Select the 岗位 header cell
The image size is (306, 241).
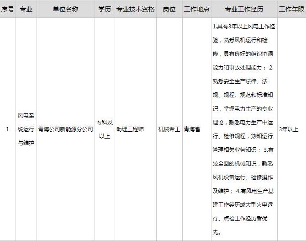tap(169, 9)
